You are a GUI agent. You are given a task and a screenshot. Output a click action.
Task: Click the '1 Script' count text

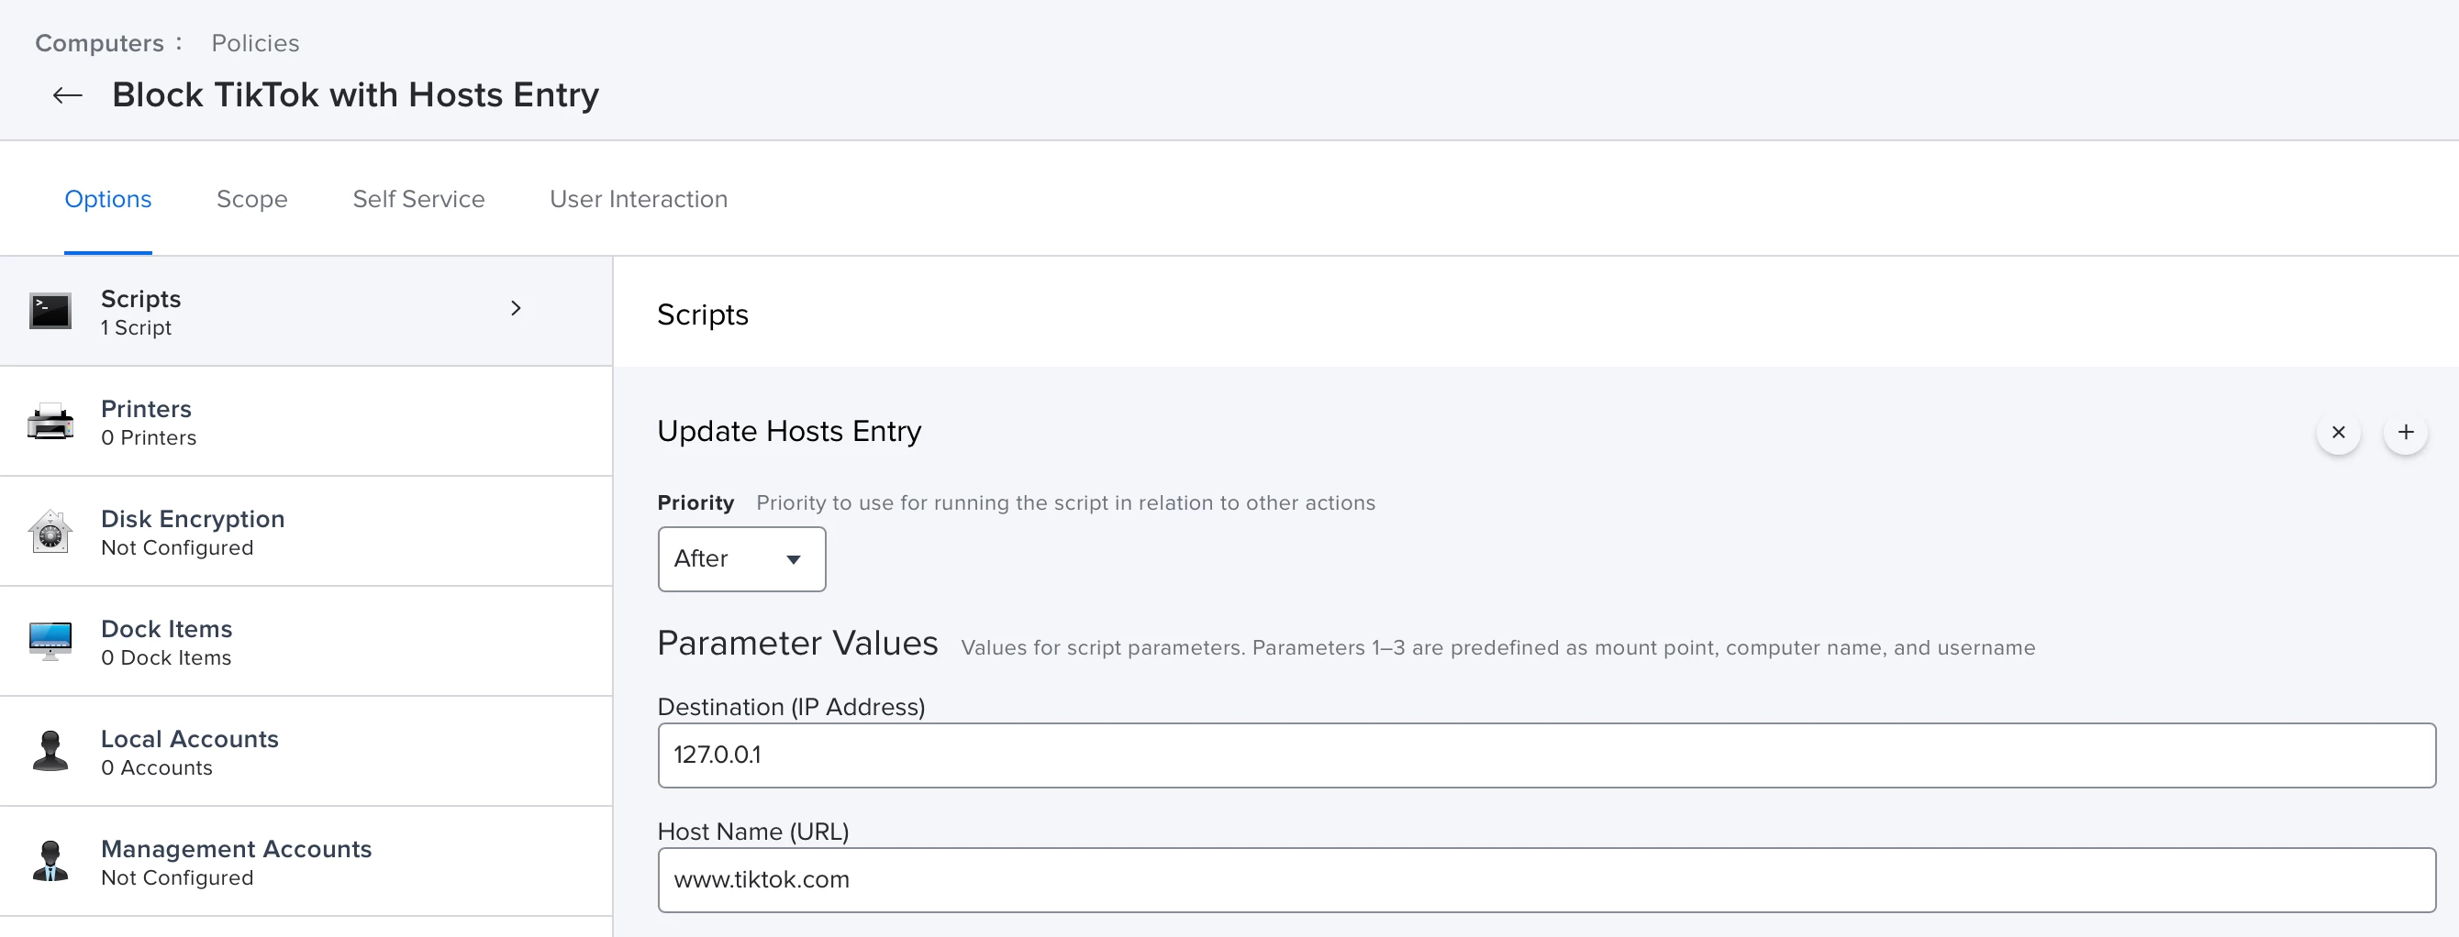click(x=137, y=328)
